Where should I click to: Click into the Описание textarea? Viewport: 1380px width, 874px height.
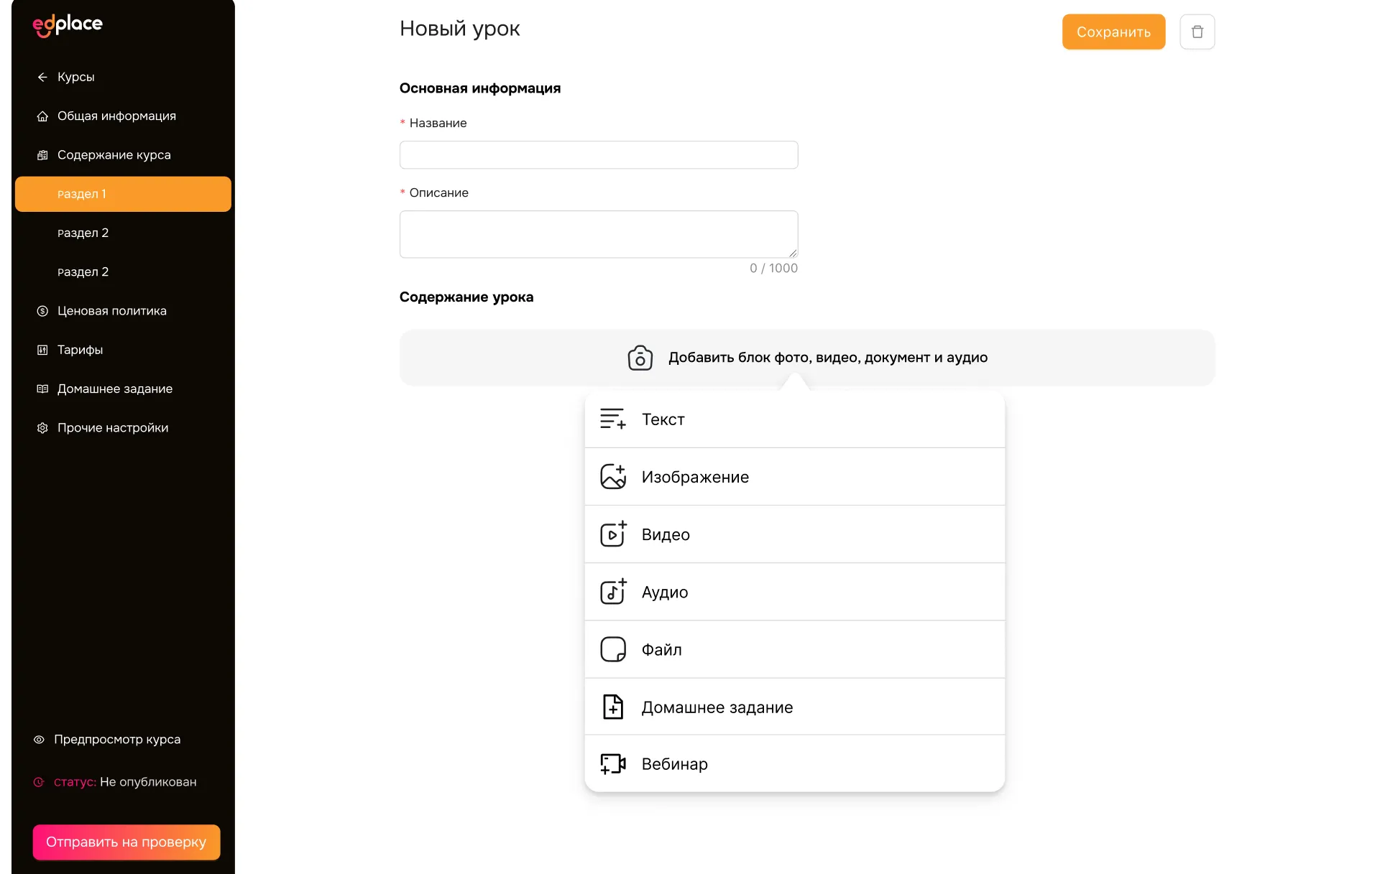tap(599, 234)
